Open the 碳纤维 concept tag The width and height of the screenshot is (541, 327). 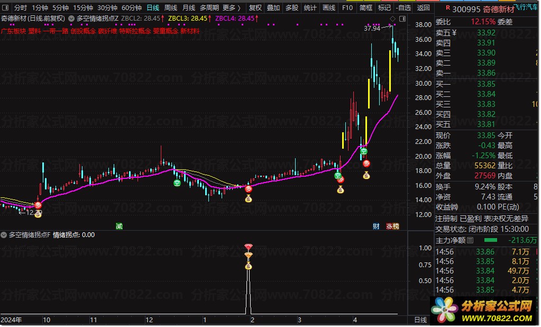[x=107, y=31]
